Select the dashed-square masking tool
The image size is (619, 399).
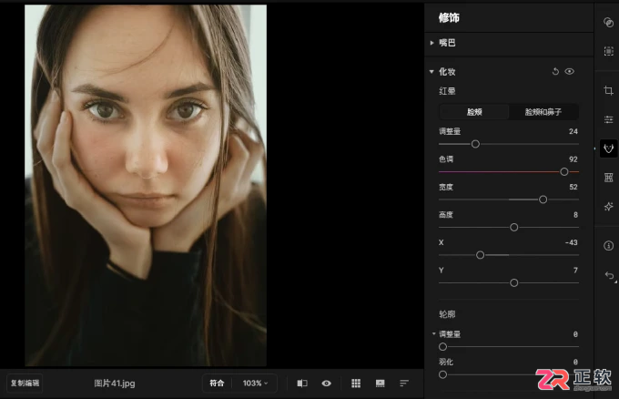click(608, 51)
